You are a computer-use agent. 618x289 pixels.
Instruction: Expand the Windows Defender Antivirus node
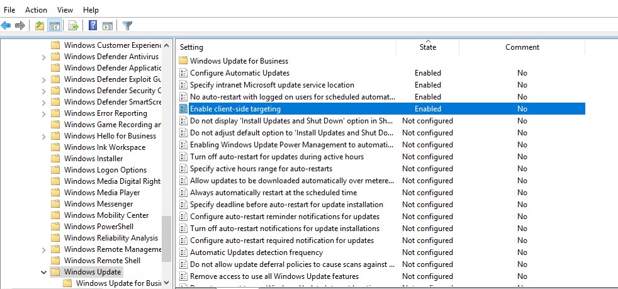tap(43, 57)
